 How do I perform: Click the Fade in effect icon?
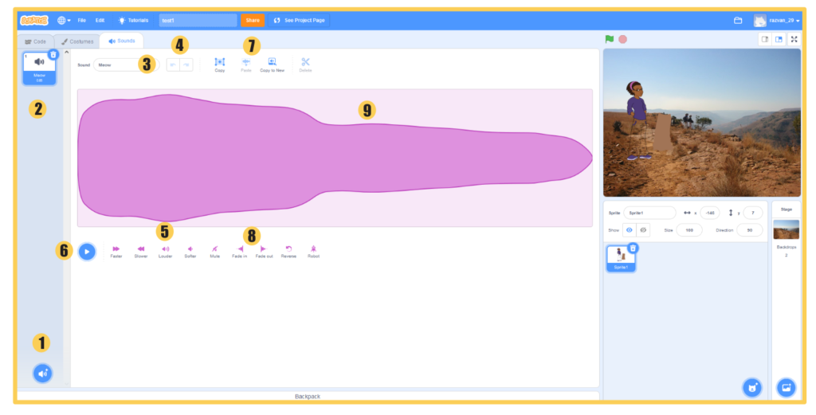click(240, 249)
